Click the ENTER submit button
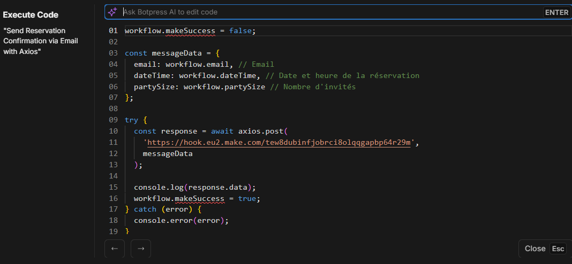Viewport: 572px width, 264px height. click(556, 12)
